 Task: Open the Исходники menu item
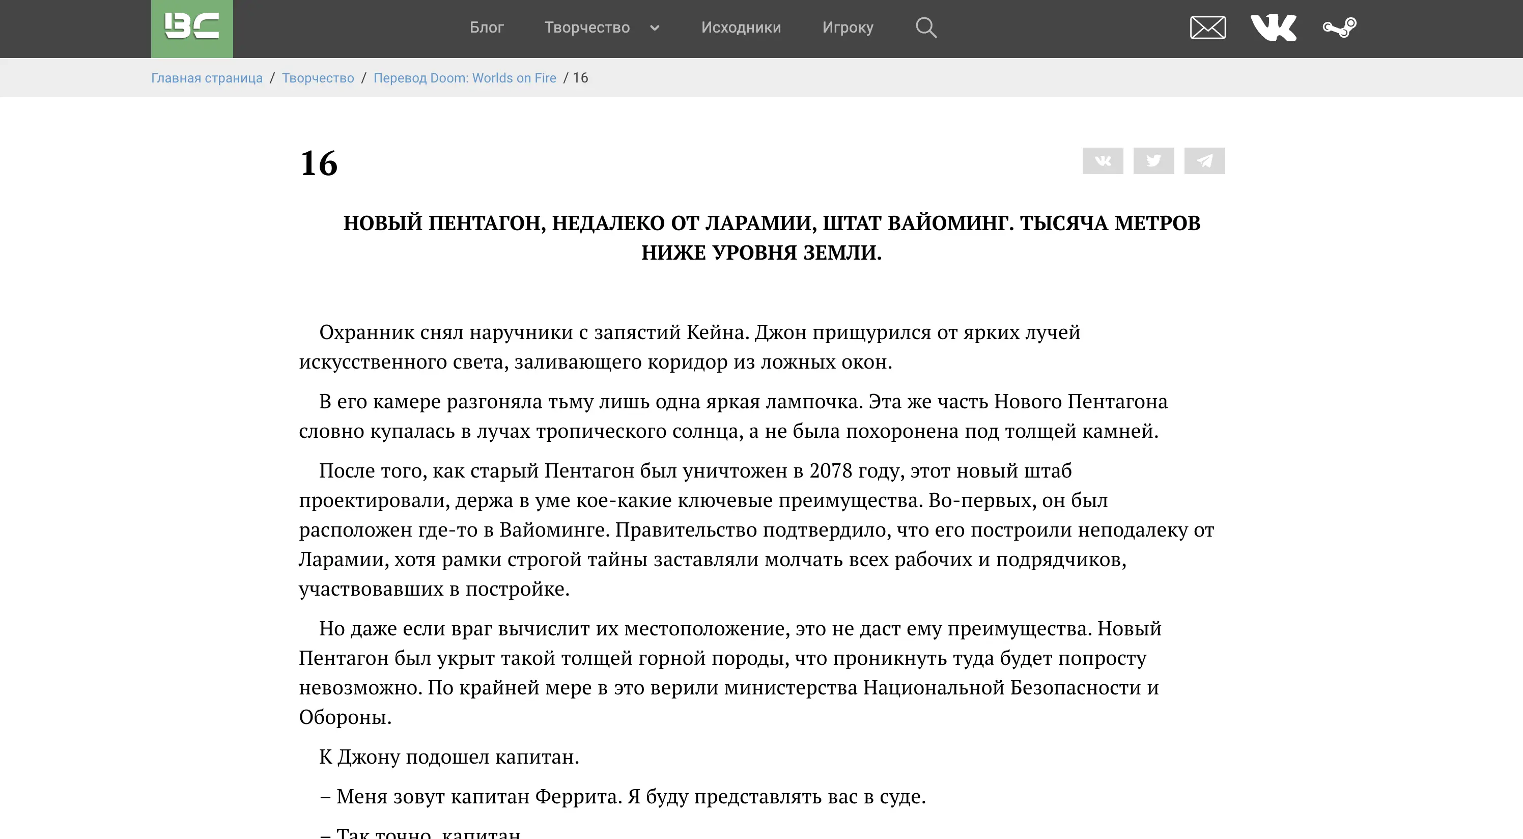[741, 27]
